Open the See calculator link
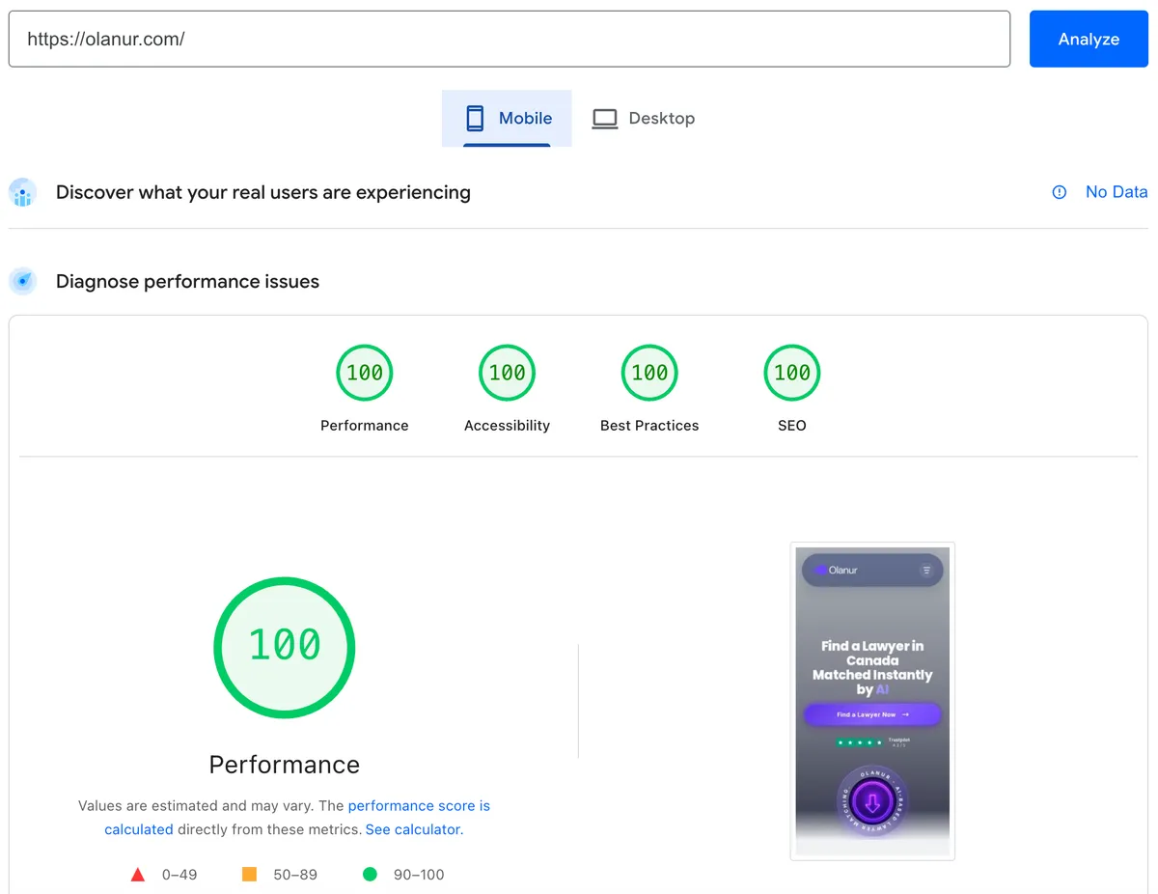The width and height of the screenshot is (1158, 894). coord(414,829)
